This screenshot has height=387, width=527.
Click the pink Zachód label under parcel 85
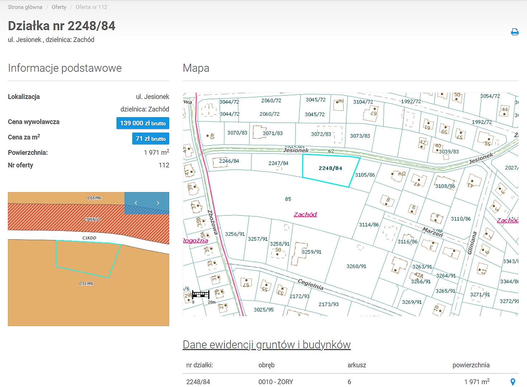tap(305, 215)
